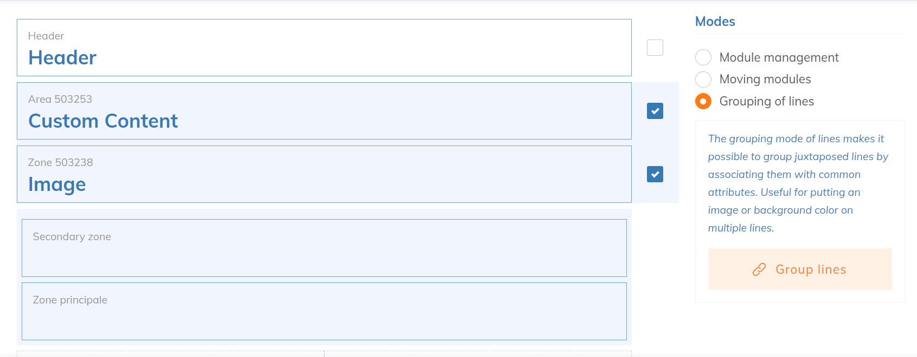Select the Module management radio button

tap(703, 57)
